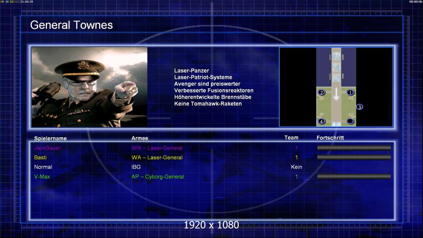
Task: Select player name 'Normal'
Action: point(43,167)
